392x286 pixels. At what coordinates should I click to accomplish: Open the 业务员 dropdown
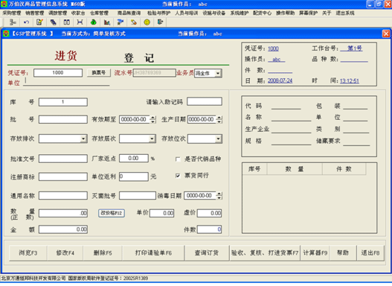point(218,73)
